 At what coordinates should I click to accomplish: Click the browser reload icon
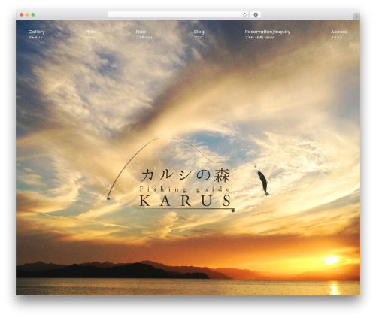(244, 15)
